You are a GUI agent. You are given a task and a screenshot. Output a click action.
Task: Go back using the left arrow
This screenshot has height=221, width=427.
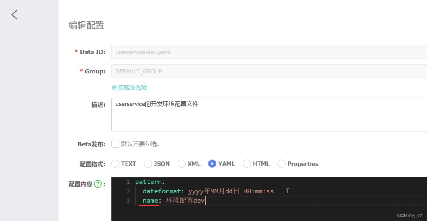[14, 15]
